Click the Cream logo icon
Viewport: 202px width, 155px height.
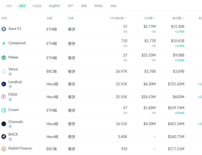click(x=3, y=110)
